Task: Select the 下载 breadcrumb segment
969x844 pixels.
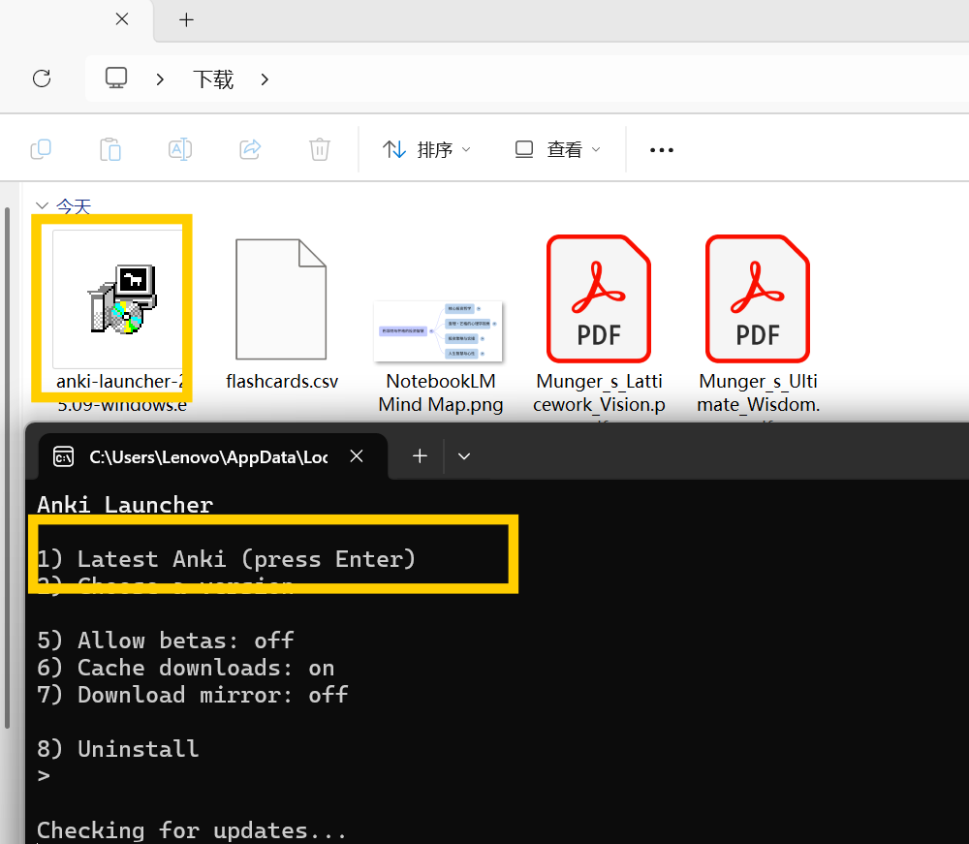Action: [213, 79]
